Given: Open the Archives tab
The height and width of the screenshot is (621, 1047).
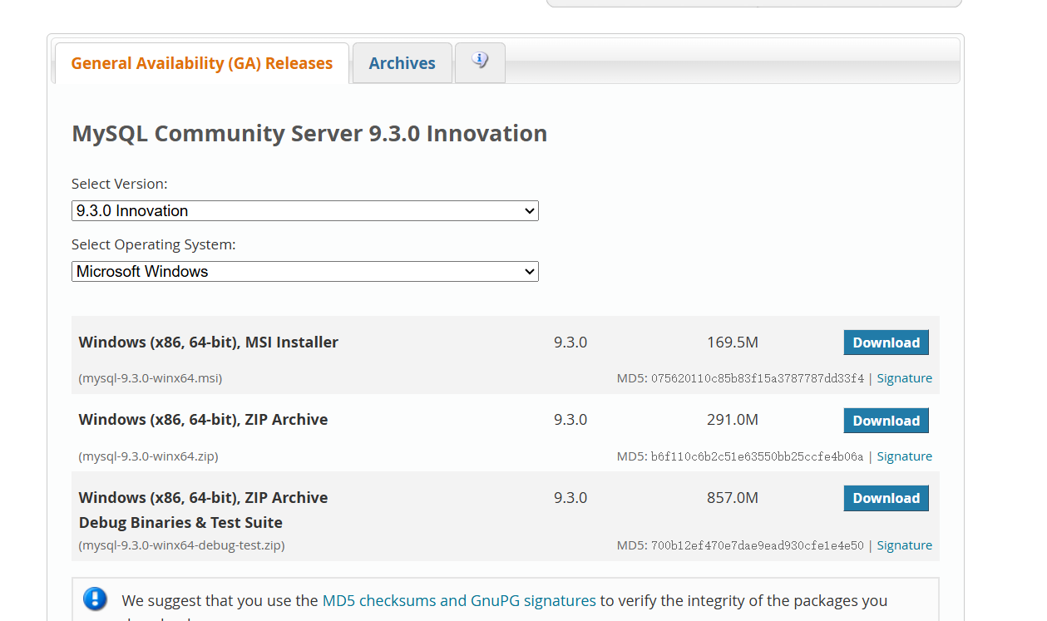Looking at the screenshot, I should click(x=403, y=63).
